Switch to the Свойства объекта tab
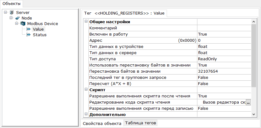 (x=102, y=124)
